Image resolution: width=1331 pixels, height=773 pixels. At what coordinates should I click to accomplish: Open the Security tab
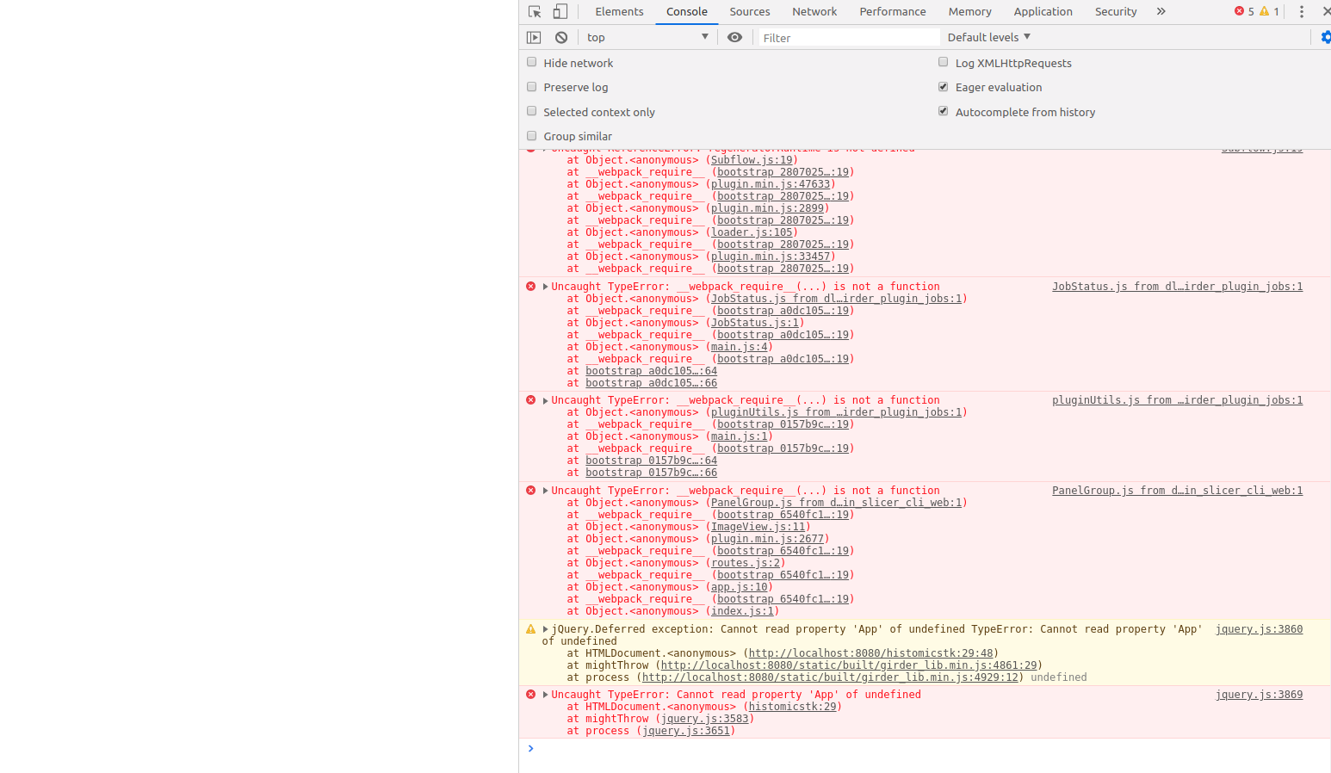(1116, 11)
